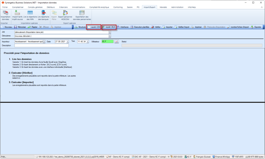The height and width of the screenshot is (159, 265).
Task: Click the Nouveau button
Action: (6, 27)
